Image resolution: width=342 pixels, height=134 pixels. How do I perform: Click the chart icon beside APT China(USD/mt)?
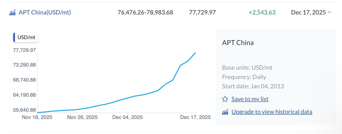point(12,12)
